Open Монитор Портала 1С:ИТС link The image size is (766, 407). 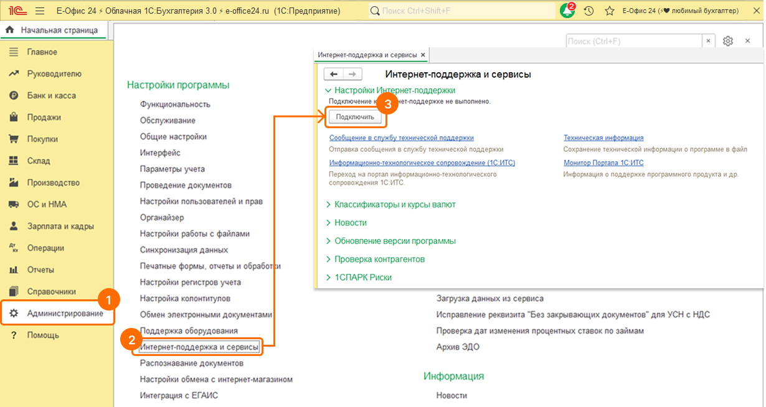click(603, 163)
